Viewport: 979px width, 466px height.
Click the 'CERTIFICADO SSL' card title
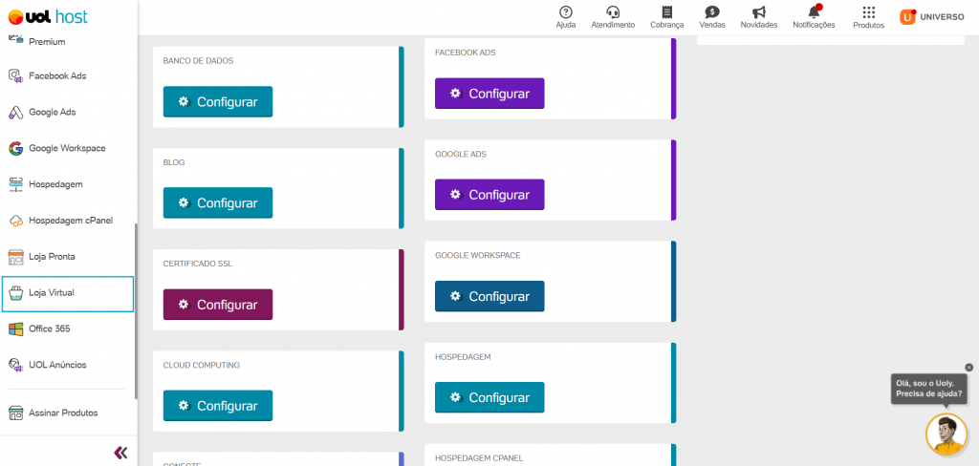(198, 264)
